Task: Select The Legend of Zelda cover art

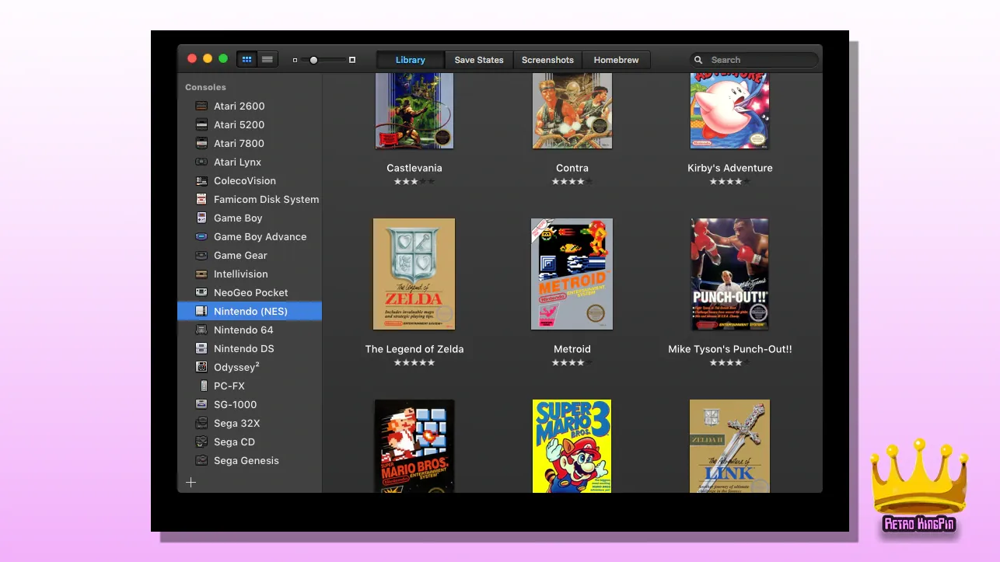Action: point(414,274)
